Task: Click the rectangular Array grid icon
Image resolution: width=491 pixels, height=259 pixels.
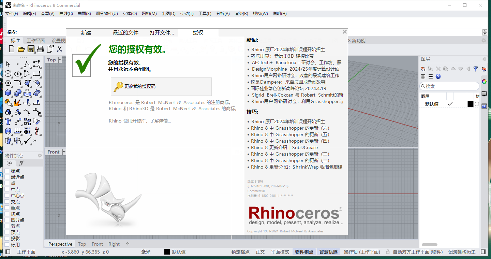Action: [27, 131]
